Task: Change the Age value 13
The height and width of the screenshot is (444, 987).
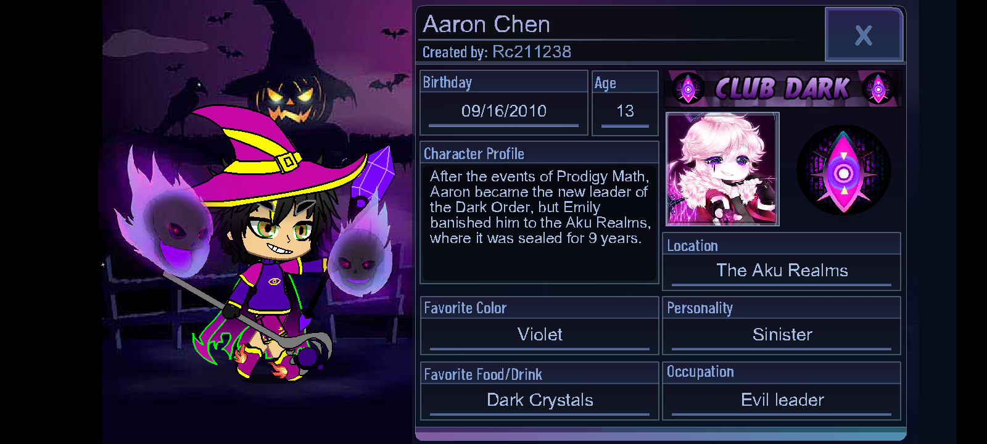Action: [625, 112]
